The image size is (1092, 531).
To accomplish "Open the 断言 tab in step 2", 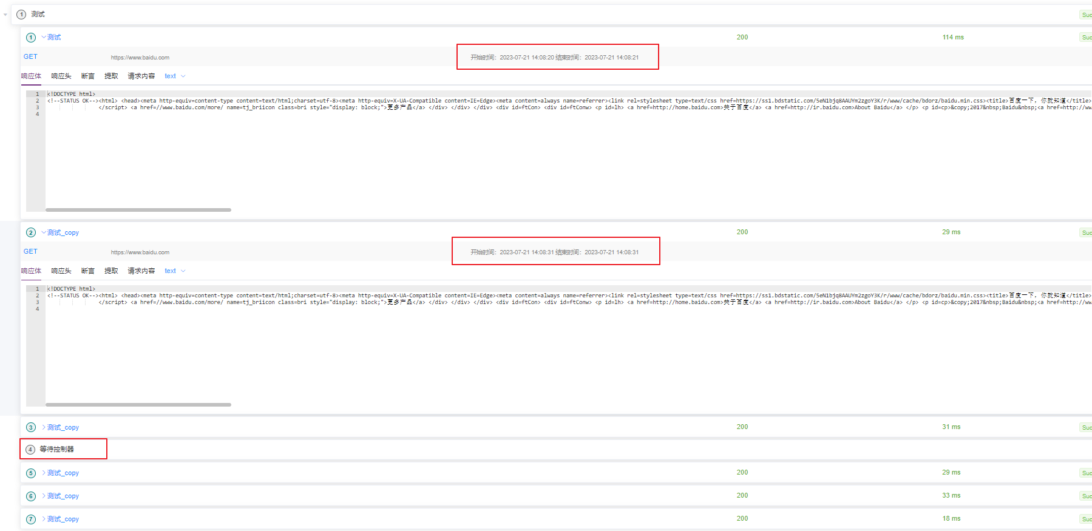I will 88,271.
